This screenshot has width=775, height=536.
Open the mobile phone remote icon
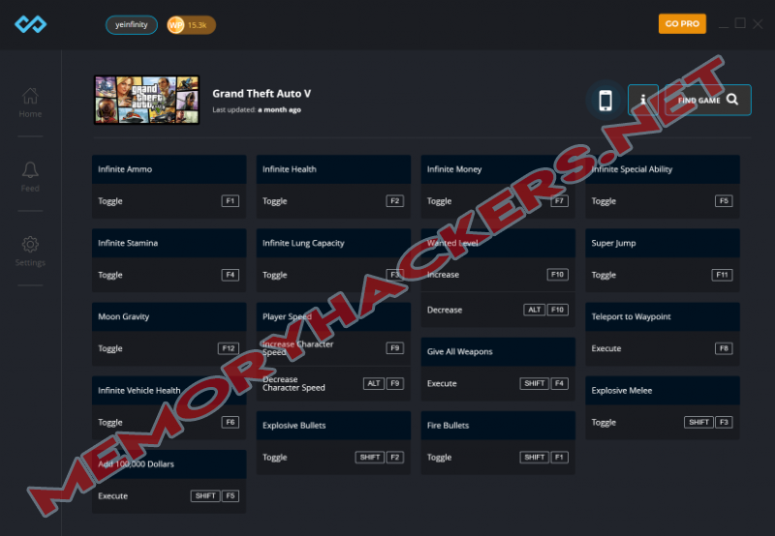coord(605,101)
